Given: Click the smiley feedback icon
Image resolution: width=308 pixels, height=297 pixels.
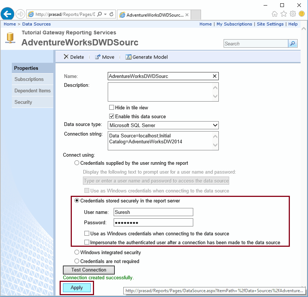Looking at the screenshot, I should pyautogui.click(x=302, y=14).
